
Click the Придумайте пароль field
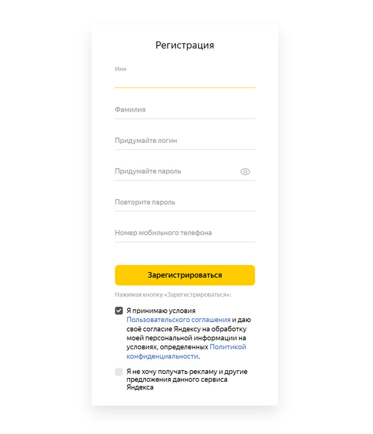point(175,172)
